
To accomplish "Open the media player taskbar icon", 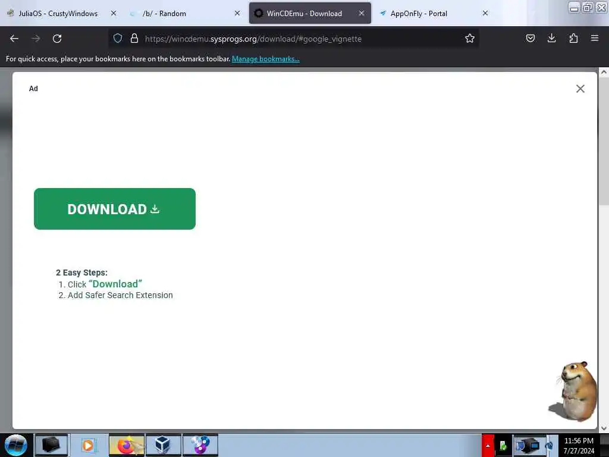I will (x=88, y=445).
